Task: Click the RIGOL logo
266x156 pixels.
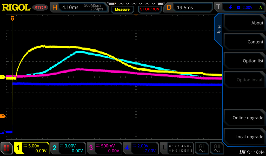Action: (x=16, y=7)
